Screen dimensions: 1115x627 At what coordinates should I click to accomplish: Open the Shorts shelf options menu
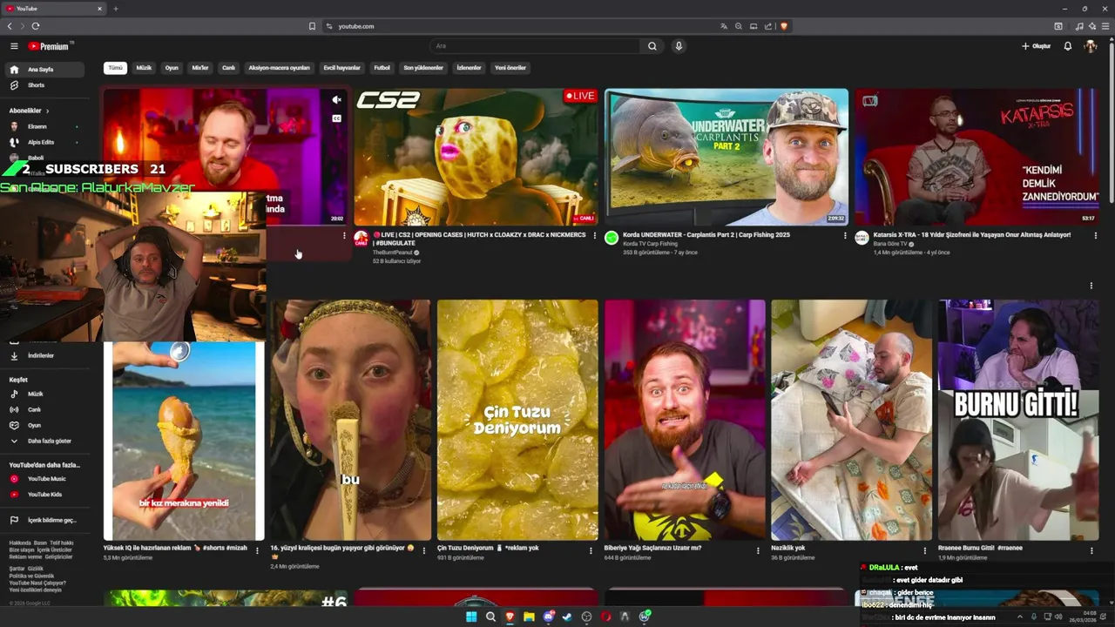(1091, 286)
